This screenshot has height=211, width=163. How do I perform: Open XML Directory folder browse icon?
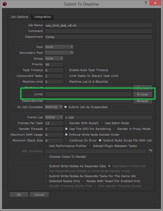click(150, 151)
